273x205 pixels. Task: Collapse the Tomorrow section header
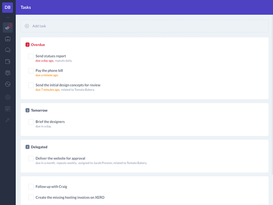click(37, 110)
